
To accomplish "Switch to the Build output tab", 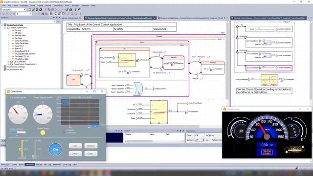I will pos(21,165).
